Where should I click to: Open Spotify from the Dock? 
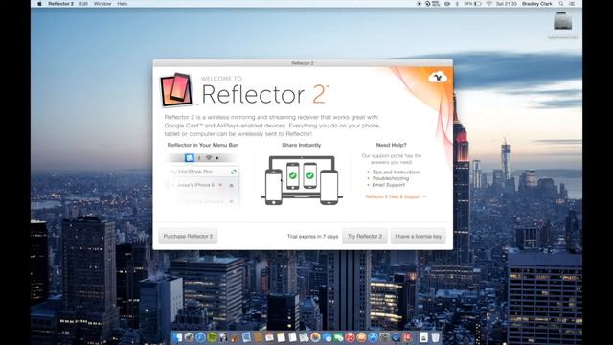[x=212, y=337]
